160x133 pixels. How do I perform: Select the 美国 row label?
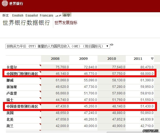[x=10, y=113]
